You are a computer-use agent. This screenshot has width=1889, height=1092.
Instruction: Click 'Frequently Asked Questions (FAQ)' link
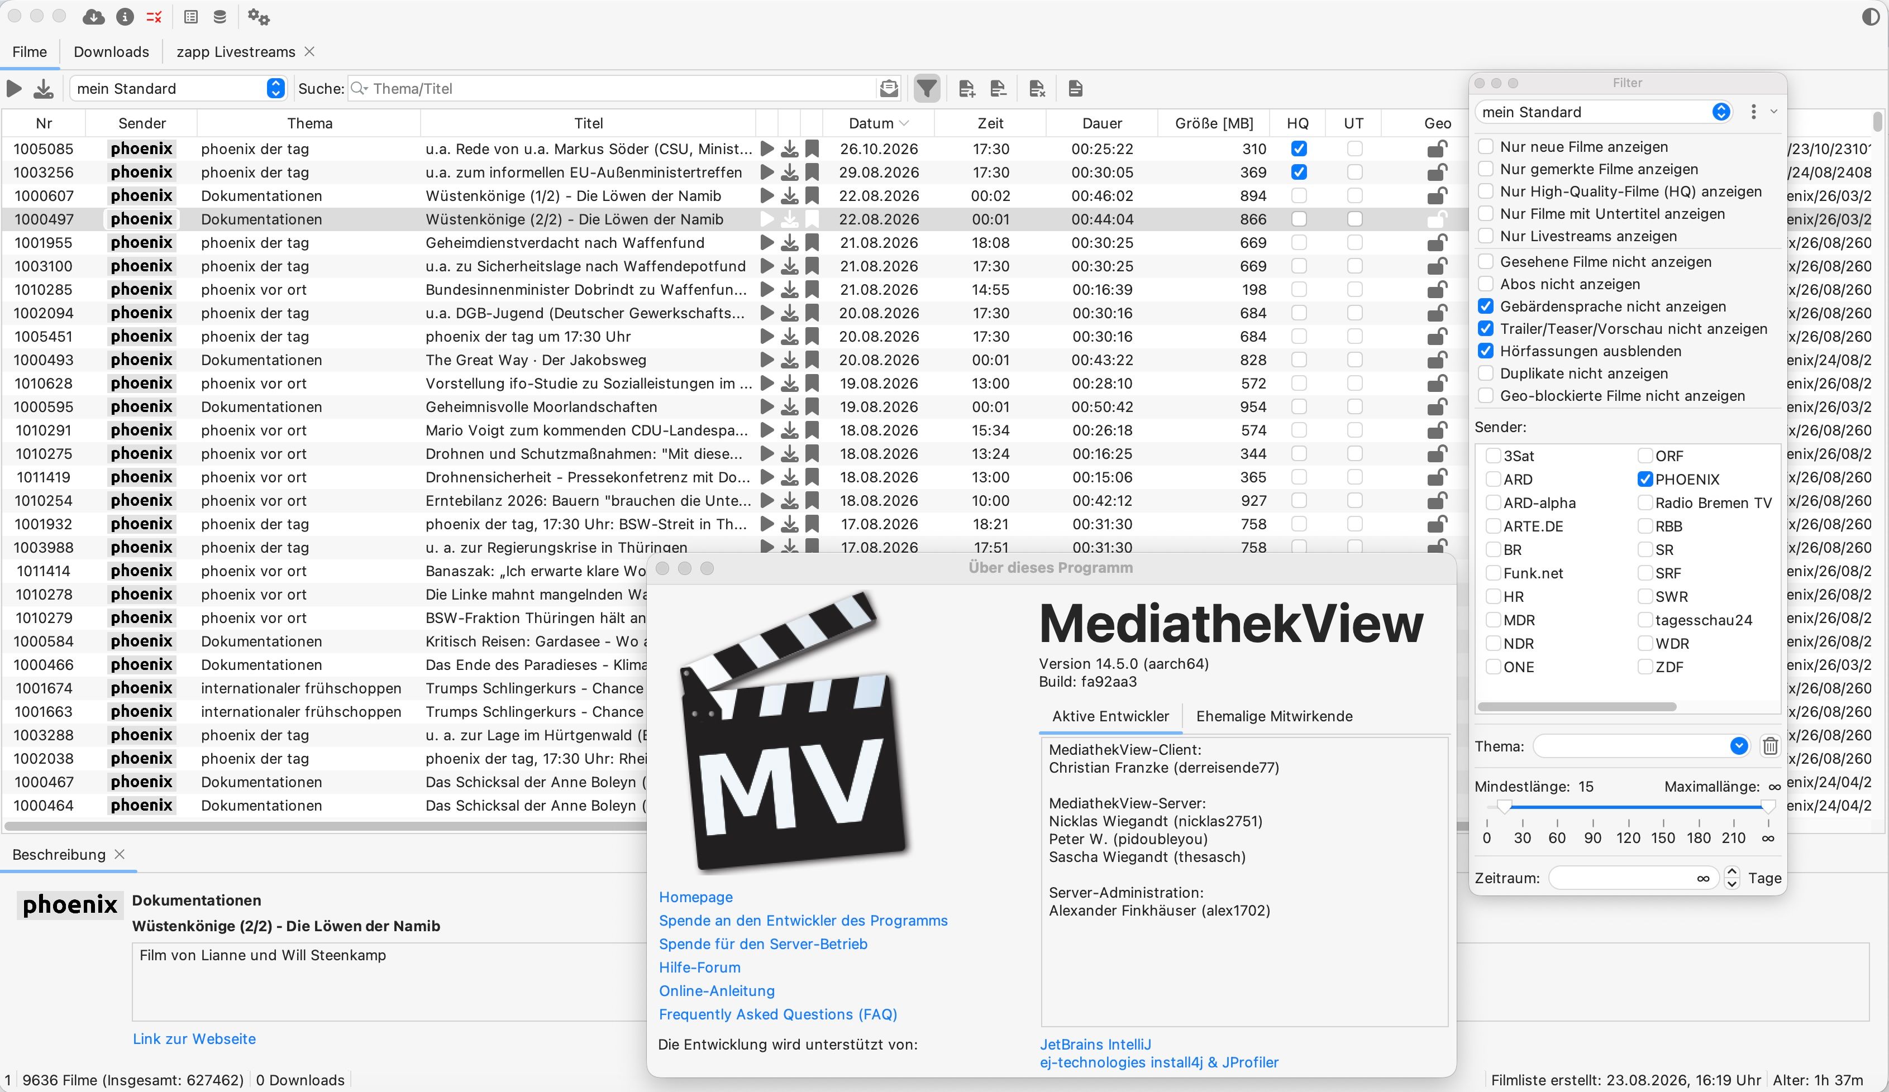(x=778, y=1014)
